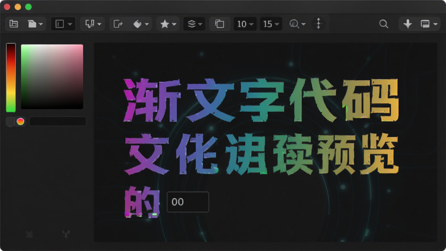The image size is (446, 251).
Task: Click the monitor devices icon
Action: coord(90,24)
